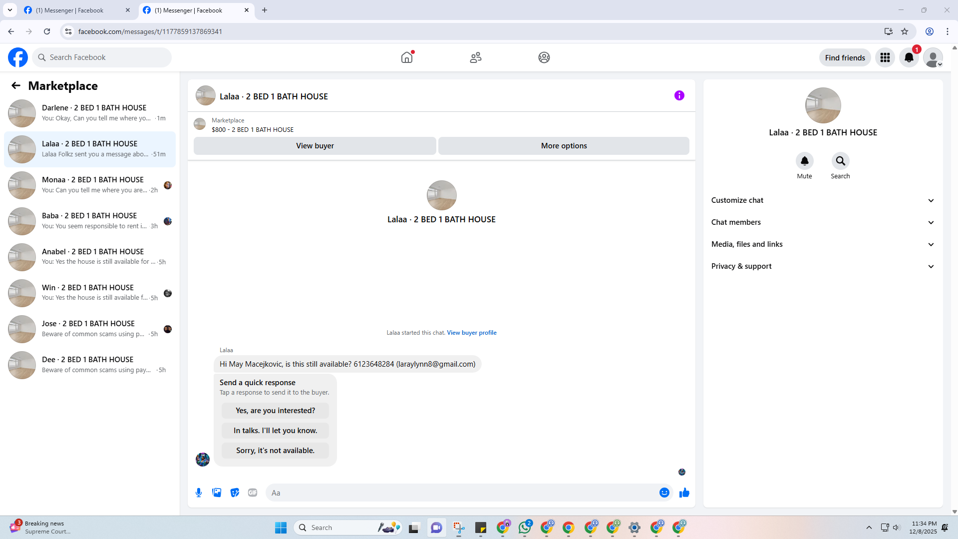Open Anabel's chat in the list
Viewport: 958px width, 539px height.
click(x=90, y=257)
